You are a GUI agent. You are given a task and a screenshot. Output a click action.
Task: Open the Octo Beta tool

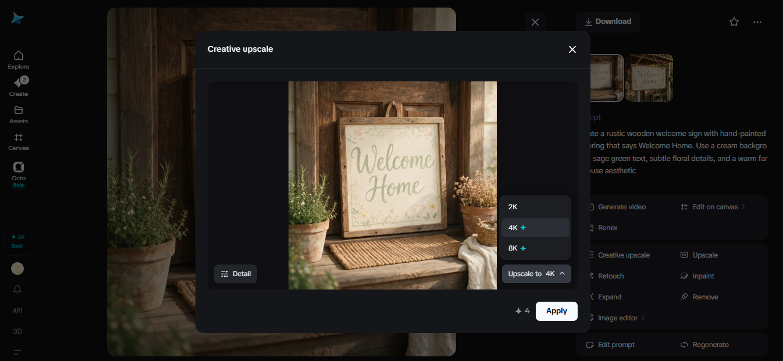point(18,174)
